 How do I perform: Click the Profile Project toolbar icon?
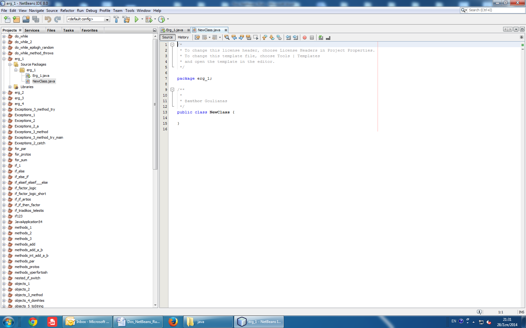tap(162, 19)
